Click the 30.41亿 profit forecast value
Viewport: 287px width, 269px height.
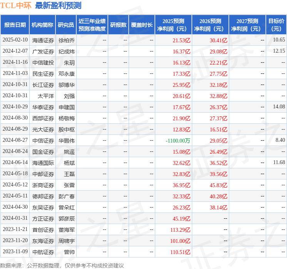(x=218, y=40)
